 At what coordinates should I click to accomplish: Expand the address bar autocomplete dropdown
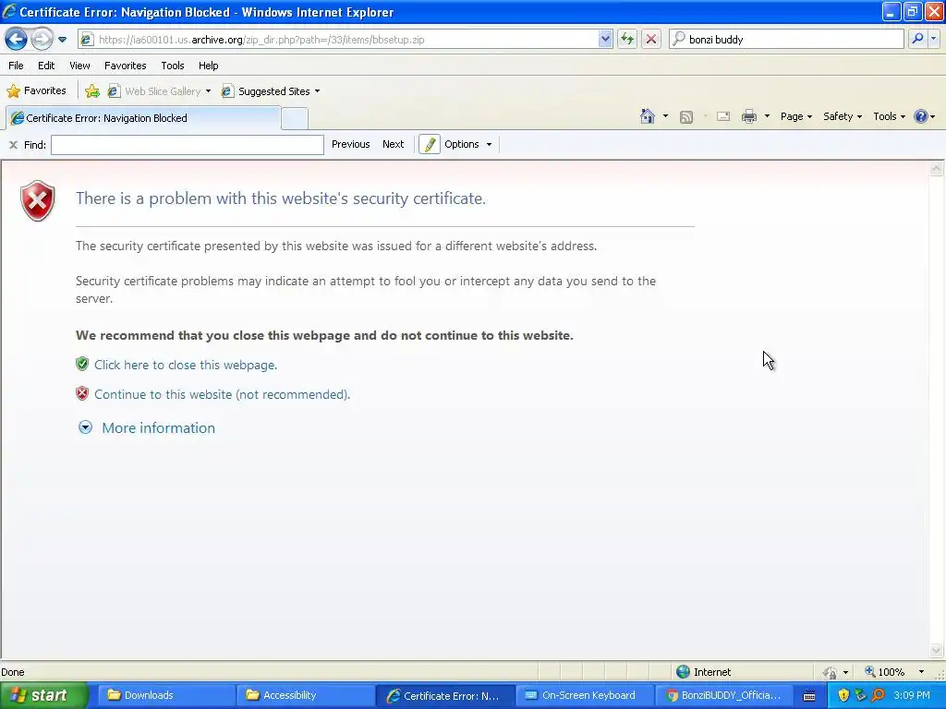tap(605, 40)
